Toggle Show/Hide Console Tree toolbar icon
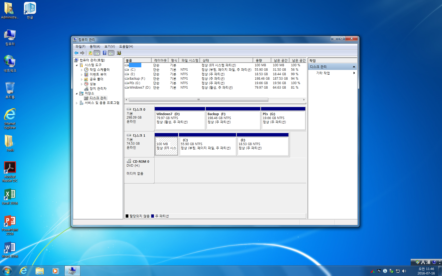 coord(97,53)
